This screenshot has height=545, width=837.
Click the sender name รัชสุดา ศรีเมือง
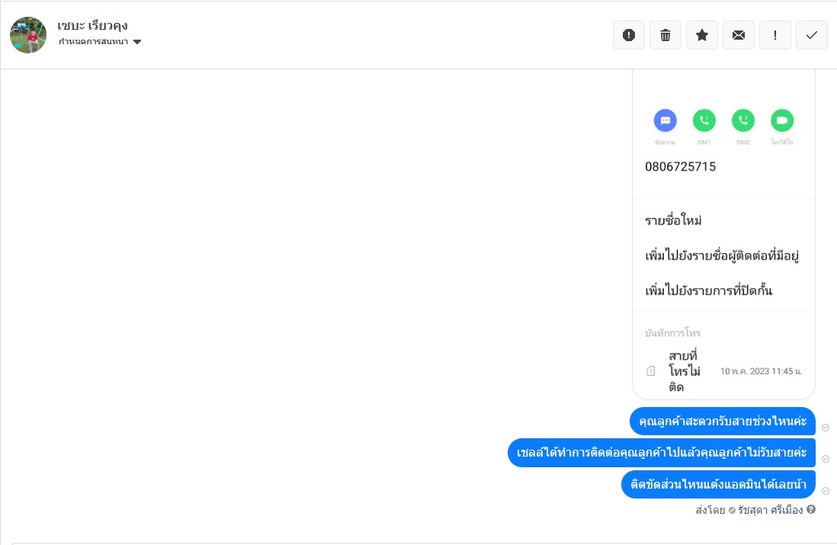[770, 509]
